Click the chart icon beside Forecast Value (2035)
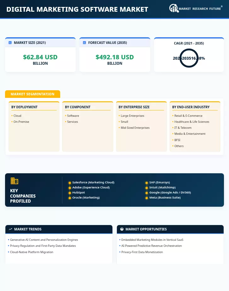This screenshot has width=229, height=291. coord(84,43)
